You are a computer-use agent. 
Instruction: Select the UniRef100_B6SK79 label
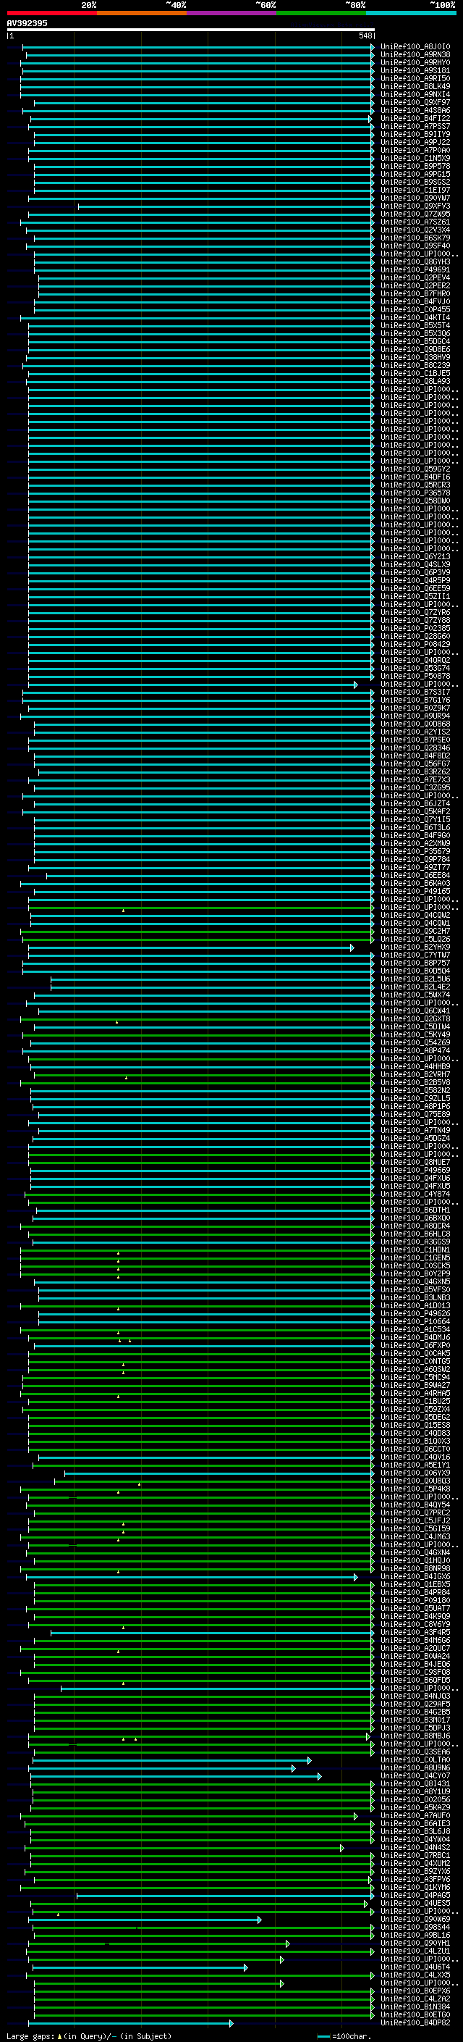pos(415,238)
